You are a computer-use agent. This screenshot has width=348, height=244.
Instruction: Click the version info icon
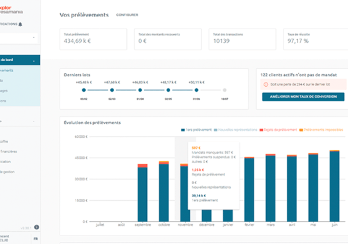click(37, 227)
